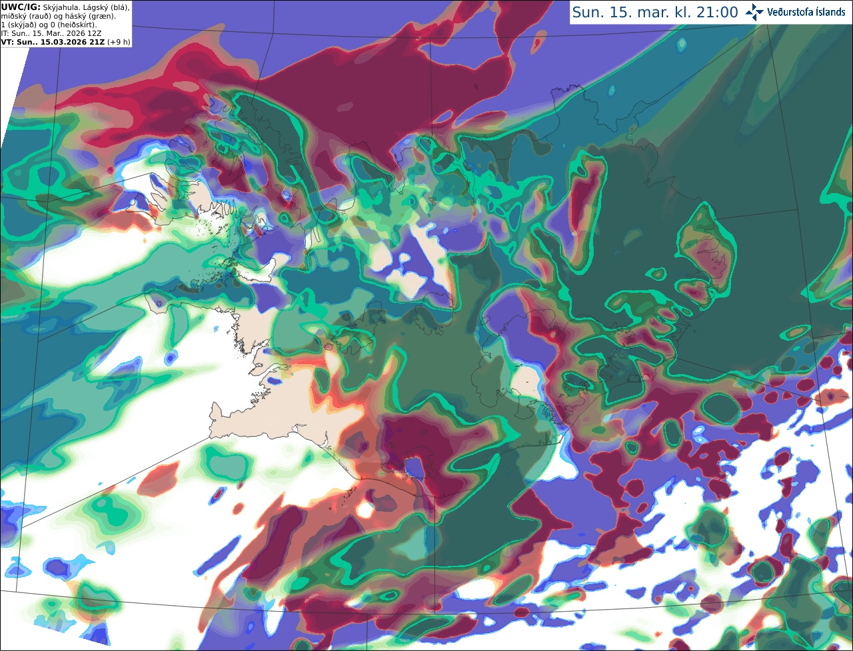
Task: Click '1 (skýjað) og 0 (heiðskírt).' legend line
Action: coord(49,25)
